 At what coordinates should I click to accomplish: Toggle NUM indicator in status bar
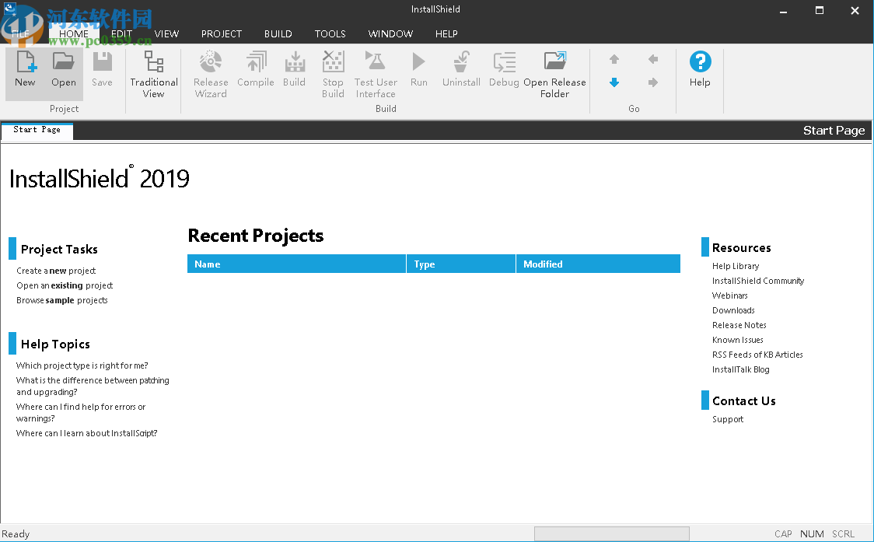click(812, 534)
